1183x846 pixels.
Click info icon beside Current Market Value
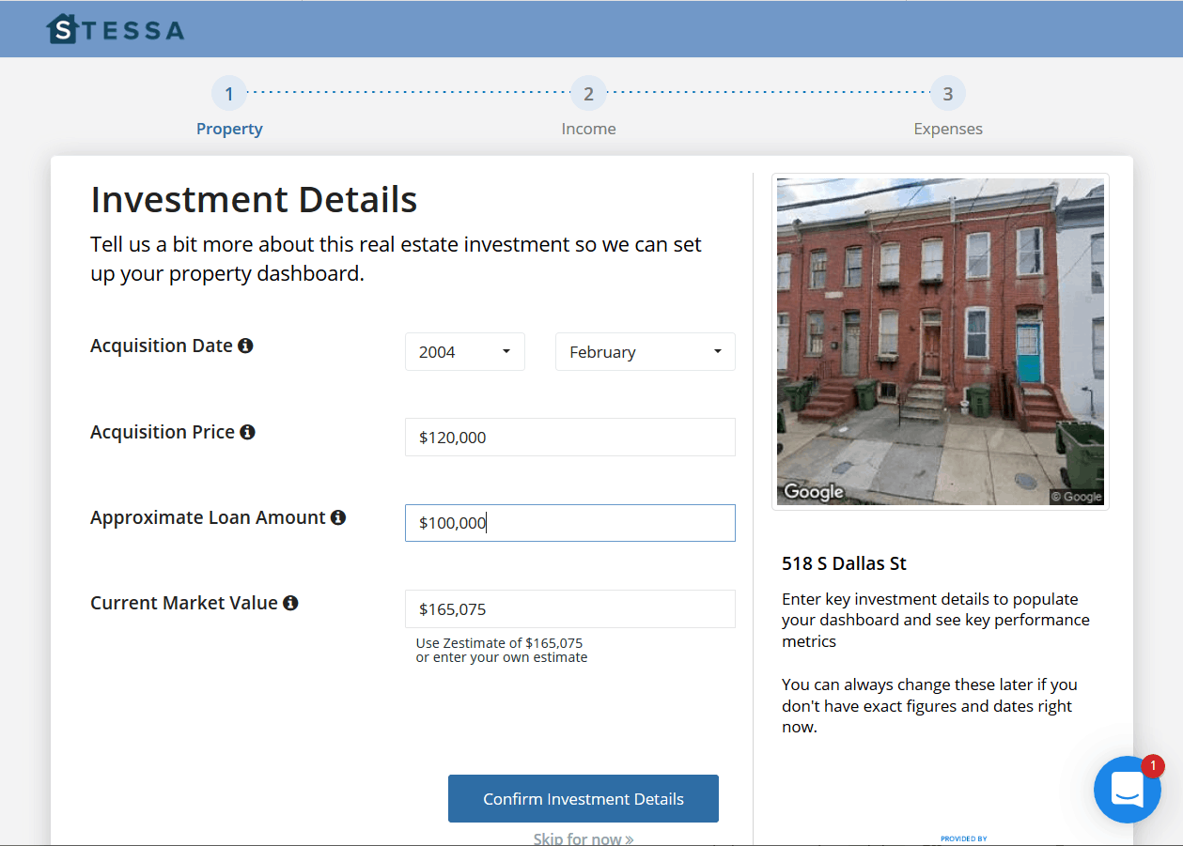coord(290,603)
